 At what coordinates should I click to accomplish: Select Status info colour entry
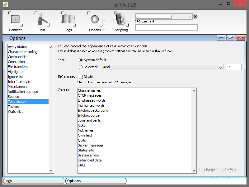134,150
